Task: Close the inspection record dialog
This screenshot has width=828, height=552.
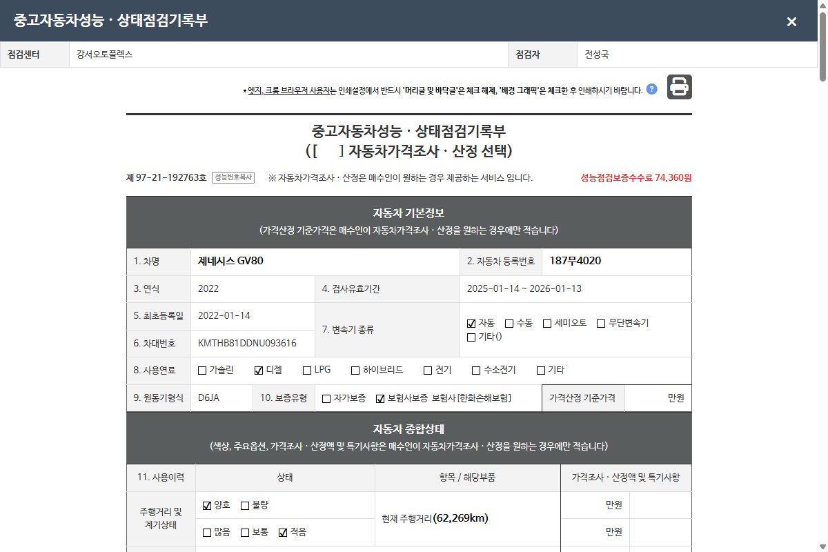Action: click(x=791, y=21)
